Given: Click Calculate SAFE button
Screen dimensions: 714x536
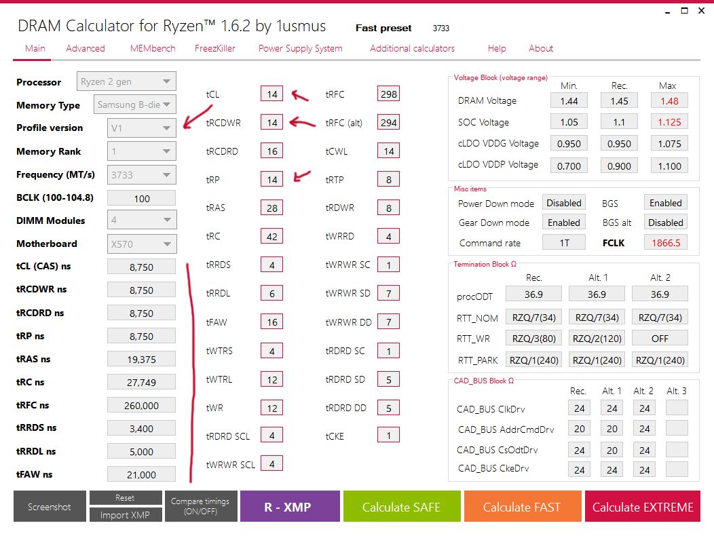Looking at the screenshot, I should click(x=402, y=506).
